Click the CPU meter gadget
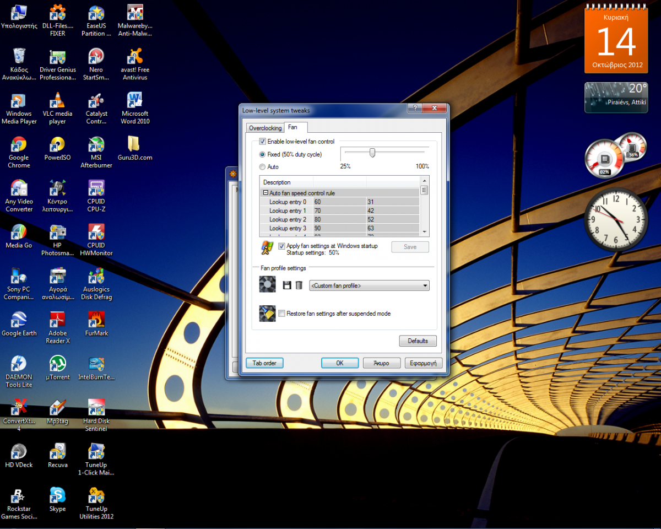 [615, 155]
